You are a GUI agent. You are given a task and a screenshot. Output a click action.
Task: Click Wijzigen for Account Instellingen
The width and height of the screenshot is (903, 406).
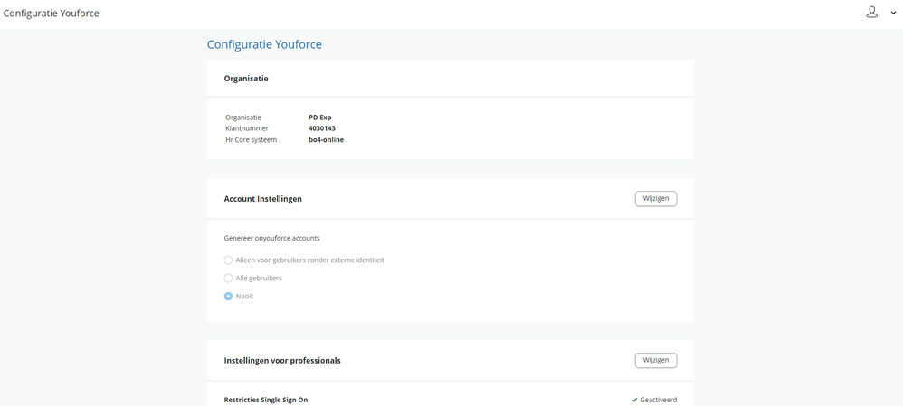(655, 198)
